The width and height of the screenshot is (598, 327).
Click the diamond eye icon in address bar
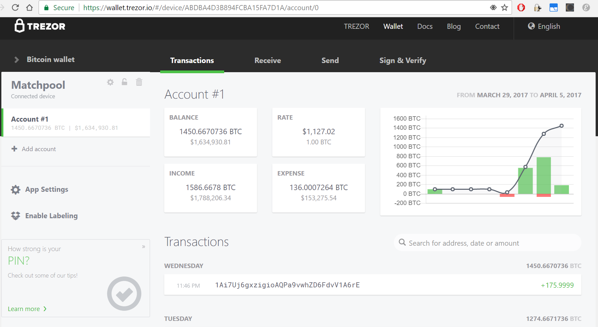tap(493, 7)
